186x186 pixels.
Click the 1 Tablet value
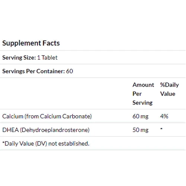[47, 58]
